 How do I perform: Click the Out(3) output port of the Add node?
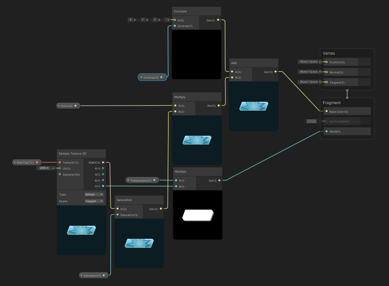[x=276, y=72]
